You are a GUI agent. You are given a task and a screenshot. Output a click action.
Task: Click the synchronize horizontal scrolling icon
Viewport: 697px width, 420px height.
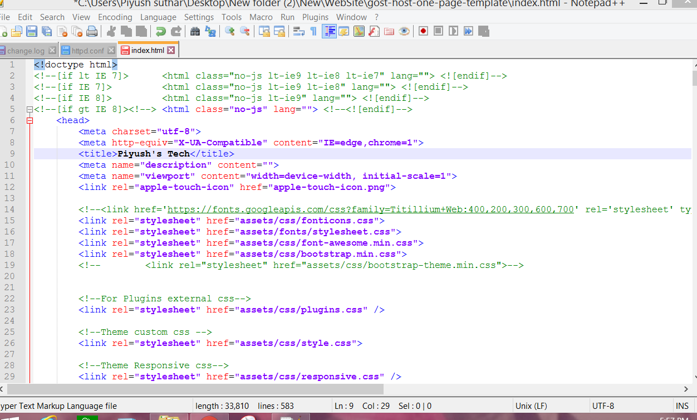click(x=279, y=31)
